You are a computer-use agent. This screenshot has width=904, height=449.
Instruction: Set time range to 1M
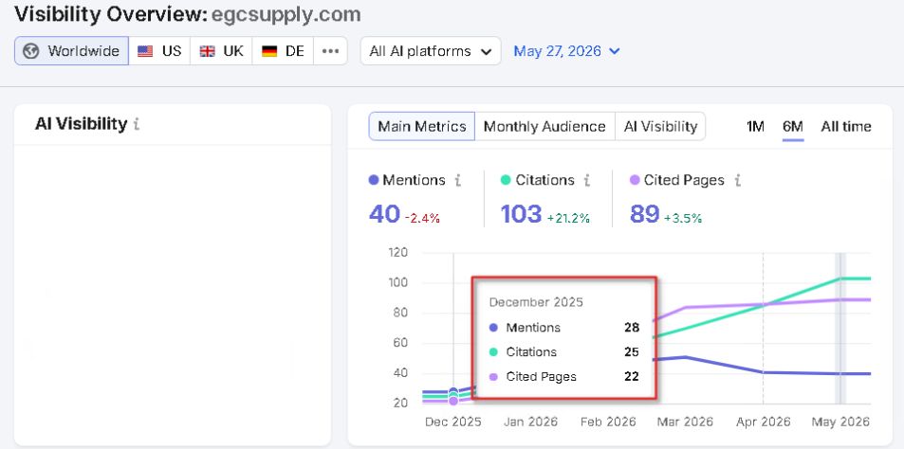pos(755,127)
